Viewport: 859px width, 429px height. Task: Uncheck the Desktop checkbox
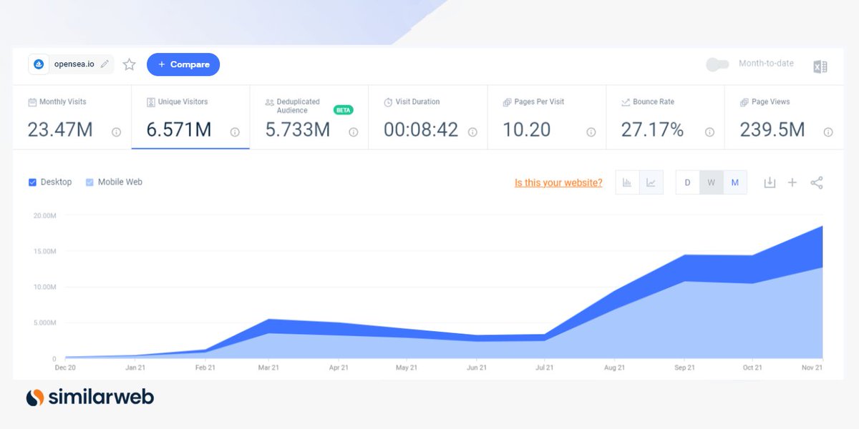pyautogui.click(x=32, y=182)
